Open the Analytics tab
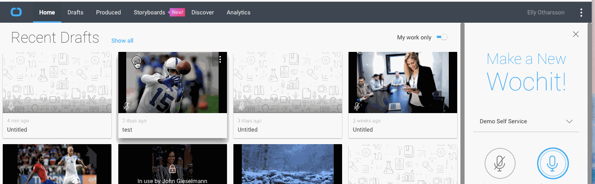 click(239, 13)
